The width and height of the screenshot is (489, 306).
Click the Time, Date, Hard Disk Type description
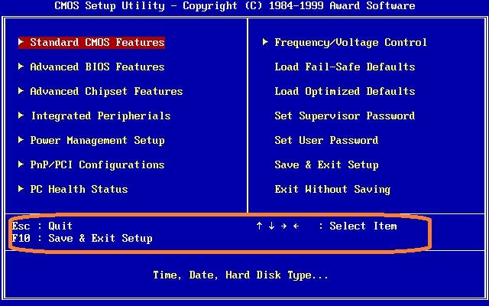tap(241, 275)
